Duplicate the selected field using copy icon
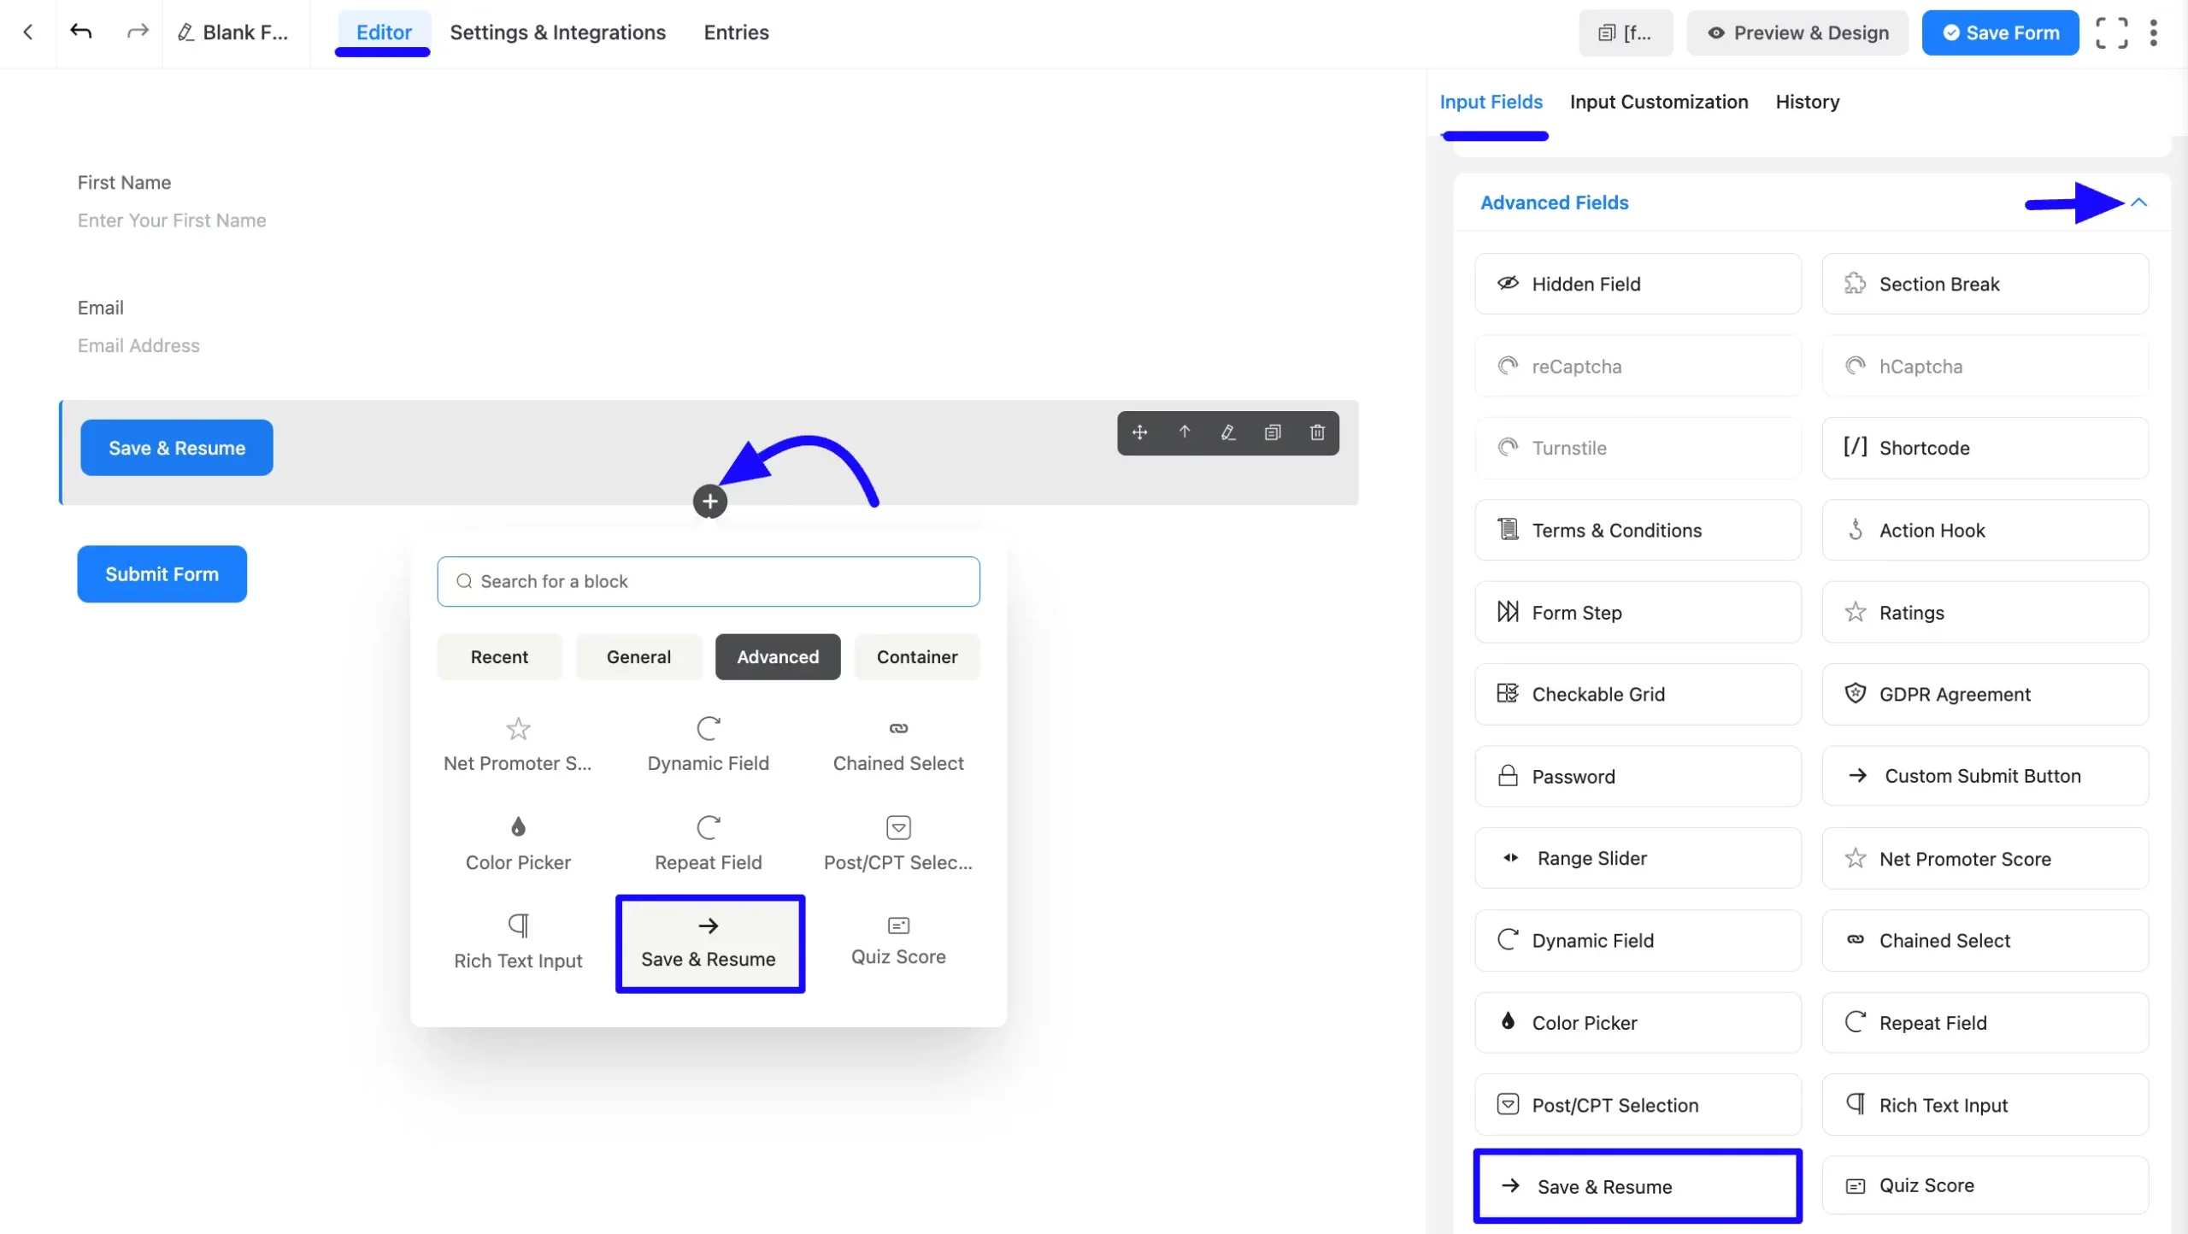 click(1273, 432)
